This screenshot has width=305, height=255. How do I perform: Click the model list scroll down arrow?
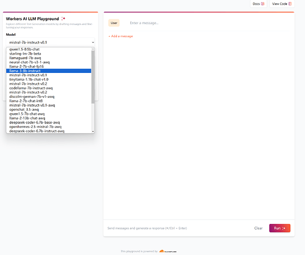click(93, 132)
